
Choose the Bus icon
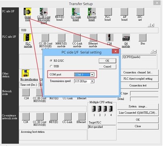point(142,37)
